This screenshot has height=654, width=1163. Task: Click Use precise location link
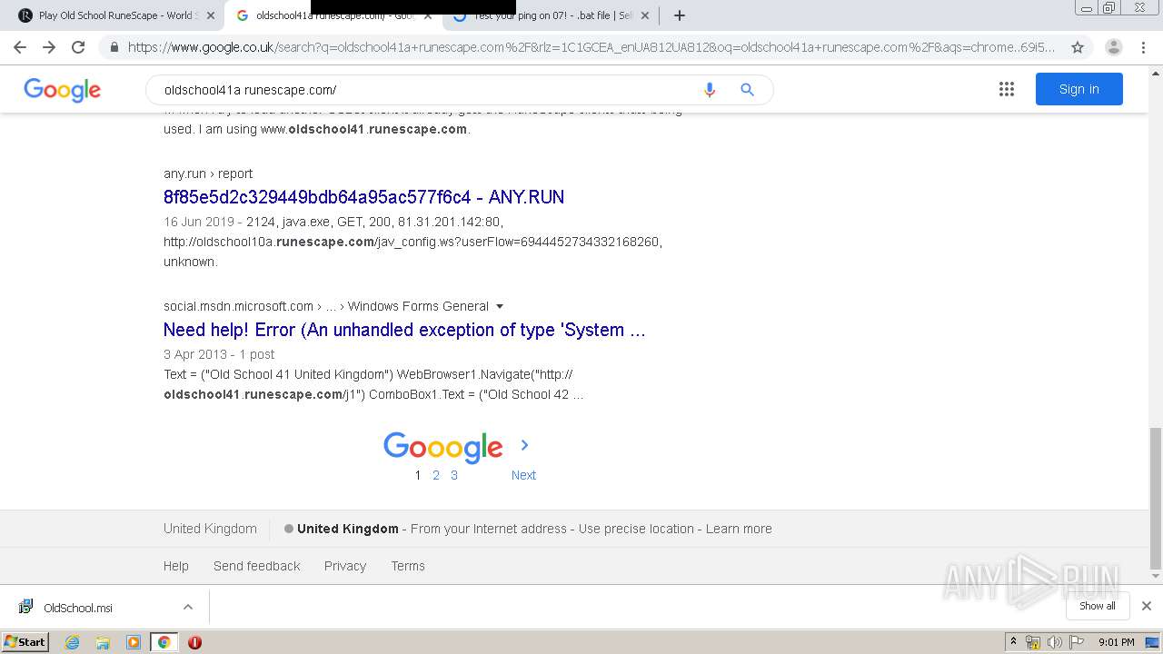(636, 529)
